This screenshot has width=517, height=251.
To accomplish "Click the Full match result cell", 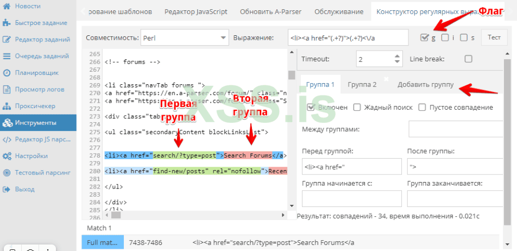I will (103, 243).
